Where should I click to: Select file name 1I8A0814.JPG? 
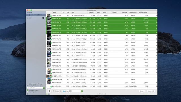pyautogui.click(x=57, y=39)
